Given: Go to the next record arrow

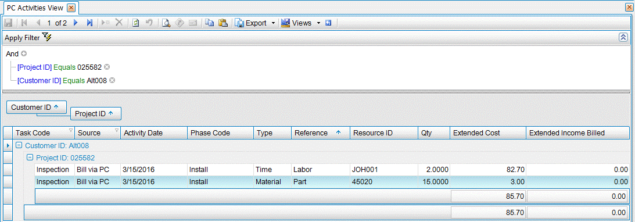Looking at the screenshot, I should pos(76,23).
